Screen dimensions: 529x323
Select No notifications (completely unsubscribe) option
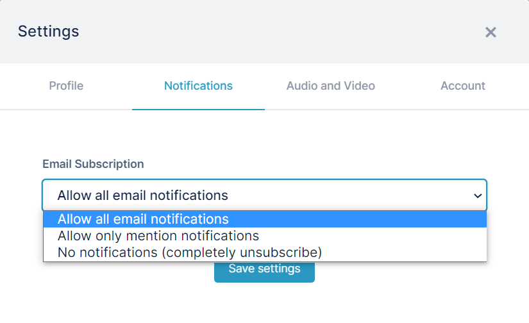(x=265, y=253)
